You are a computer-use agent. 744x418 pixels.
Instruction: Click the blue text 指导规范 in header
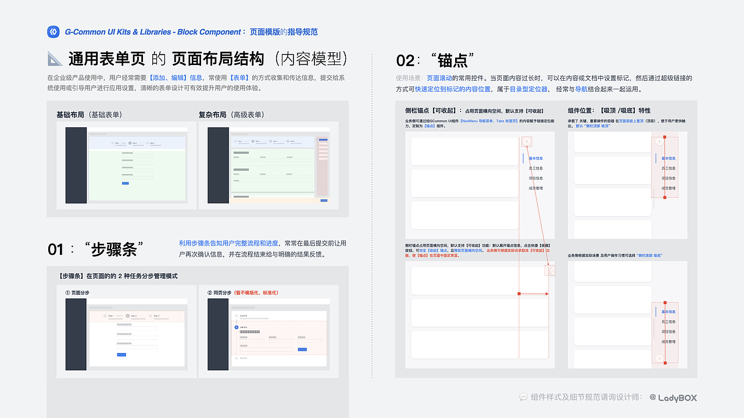[303, 32]
